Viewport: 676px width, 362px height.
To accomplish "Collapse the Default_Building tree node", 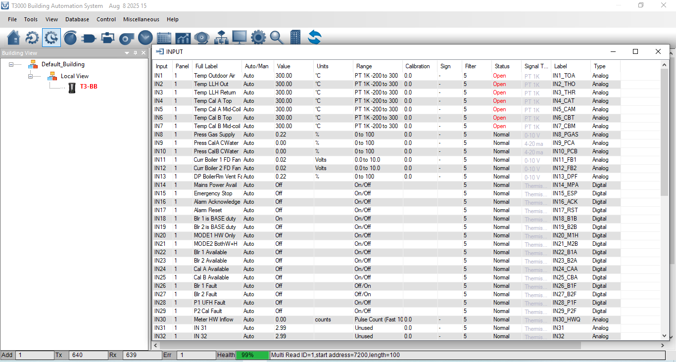I will (x=11, y=64).
